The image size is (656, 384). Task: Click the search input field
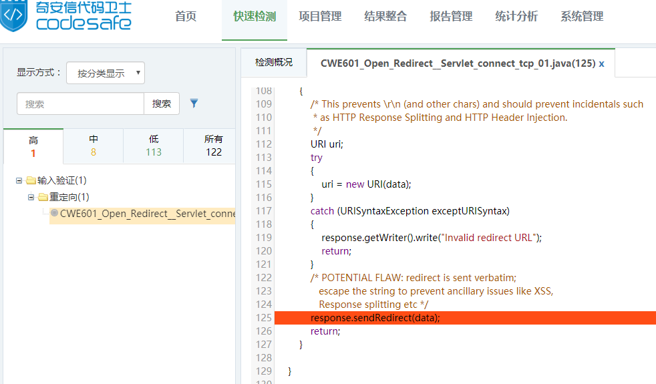[80, 104]
